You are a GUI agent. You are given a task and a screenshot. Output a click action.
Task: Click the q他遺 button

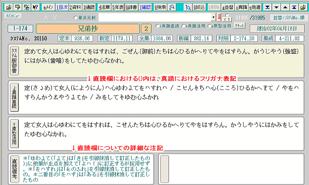[x=255, y=7]
